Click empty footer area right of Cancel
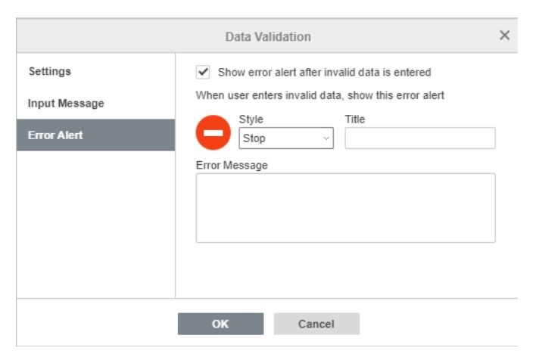This screenshot has width=545, height=363. coord(438,323)
